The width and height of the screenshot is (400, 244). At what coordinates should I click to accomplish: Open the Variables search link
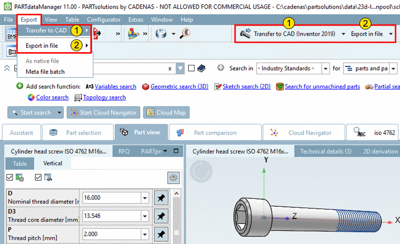pyautogui.click(x=115, y=87)
